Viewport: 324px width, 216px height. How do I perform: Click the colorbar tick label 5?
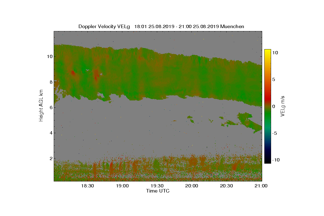274,80
